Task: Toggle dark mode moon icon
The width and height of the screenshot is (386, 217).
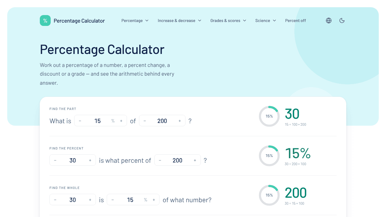Action: pyautogui.click(x=342, y=20)
